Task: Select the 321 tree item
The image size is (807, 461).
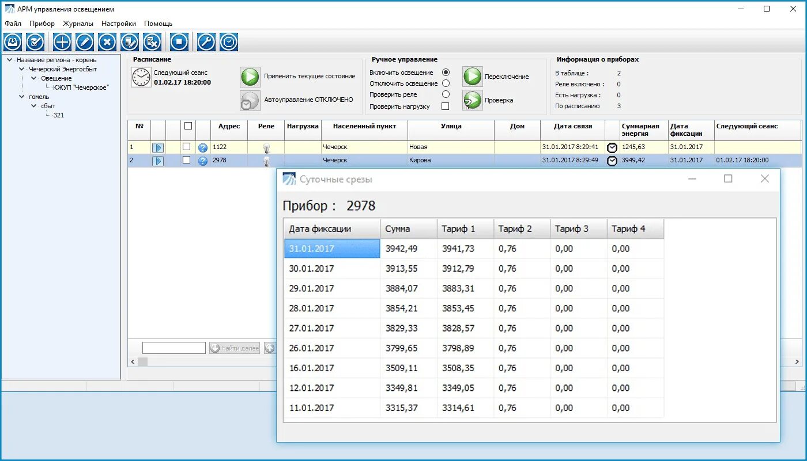Action: 59,115
